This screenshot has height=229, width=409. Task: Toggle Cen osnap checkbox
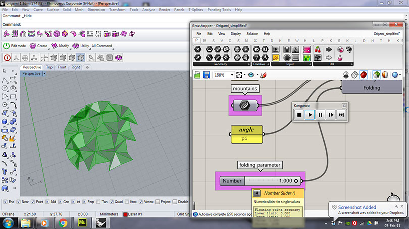coord(60,202)
